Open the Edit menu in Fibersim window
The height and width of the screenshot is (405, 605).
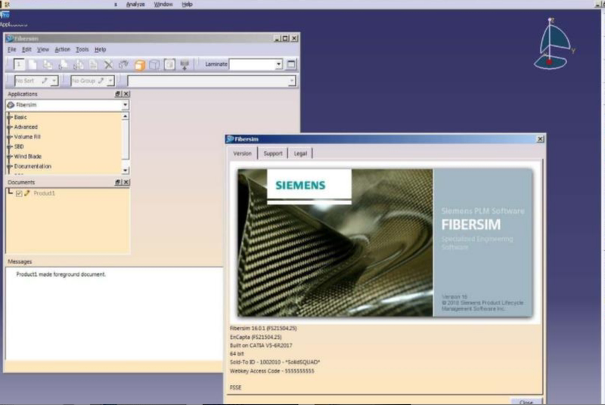26,49
